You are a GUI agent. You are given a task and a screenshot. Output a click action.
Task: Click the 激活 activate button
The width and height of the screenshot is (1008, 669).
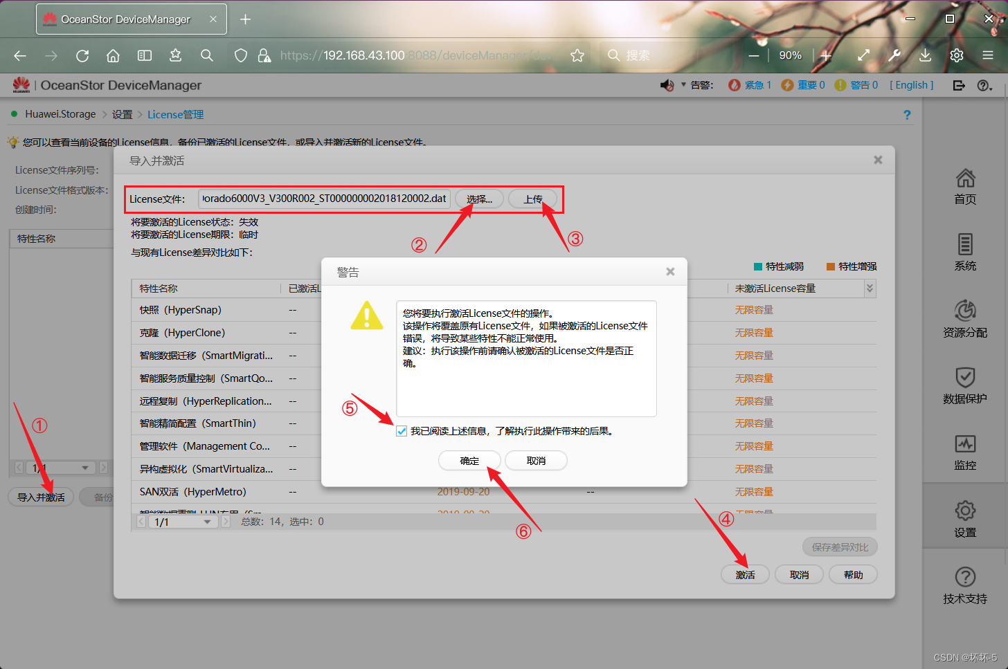745,575
